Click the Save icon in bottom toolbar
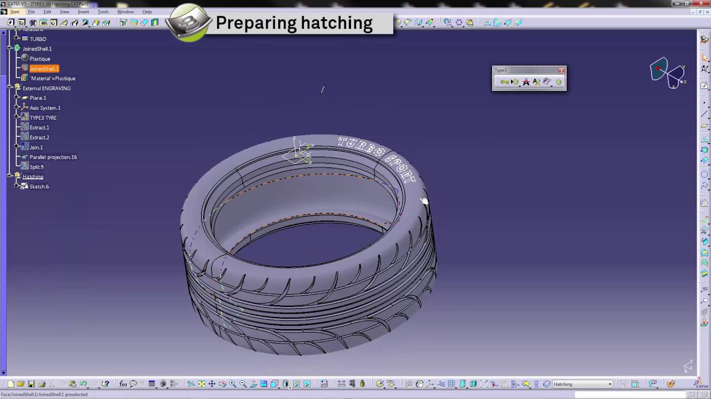This screenshot has width=711, height=399. pyautogui.click(x=31, y=383)
